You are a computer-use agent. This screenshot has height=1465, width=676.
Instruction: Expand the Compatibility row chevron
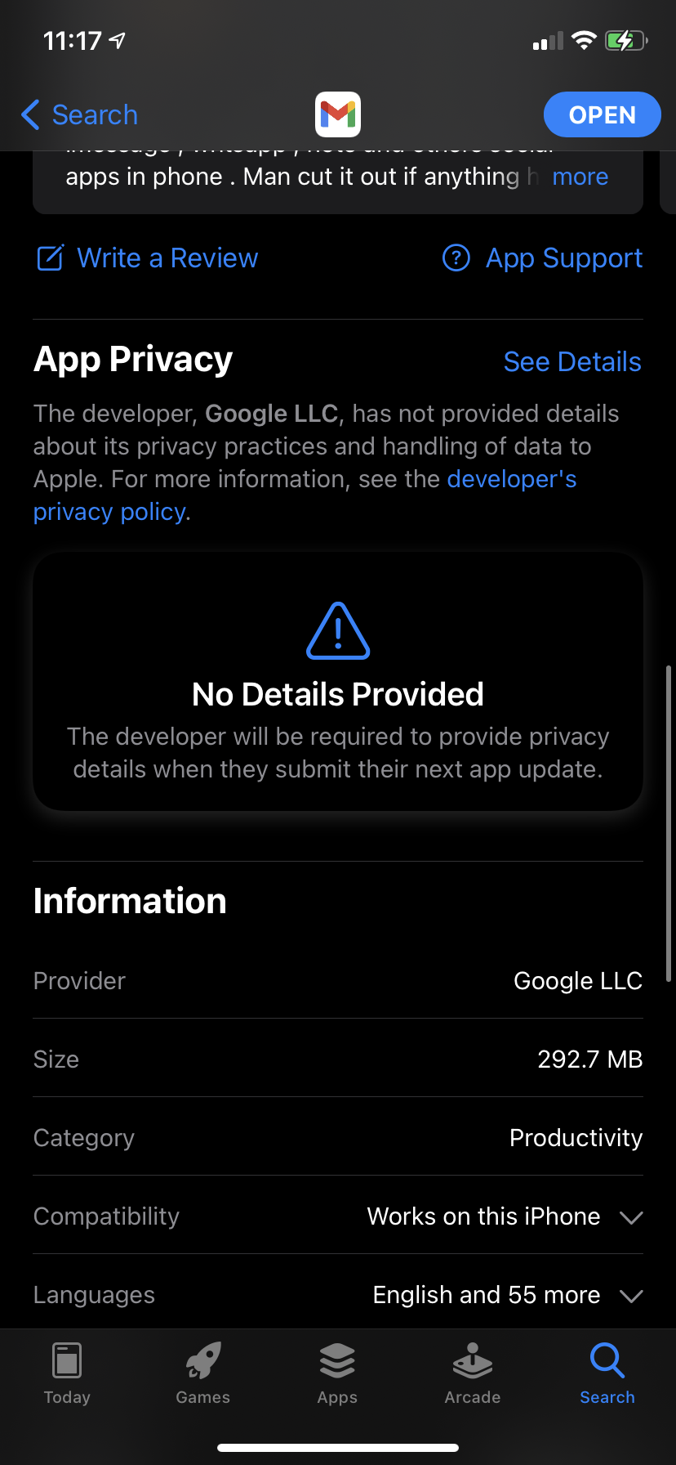[631, 1217]
